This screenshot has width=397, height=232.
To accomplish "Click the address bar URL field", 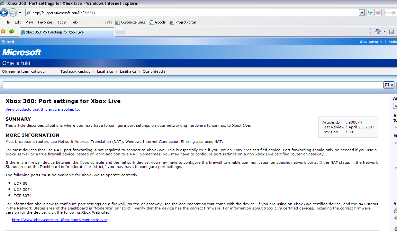I will click(192, 13).
